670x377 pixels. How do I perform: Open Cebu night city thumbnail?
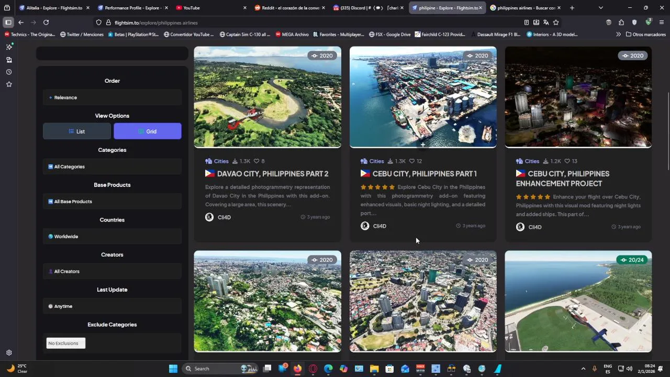pyautogui.click(x=578, y=97)
